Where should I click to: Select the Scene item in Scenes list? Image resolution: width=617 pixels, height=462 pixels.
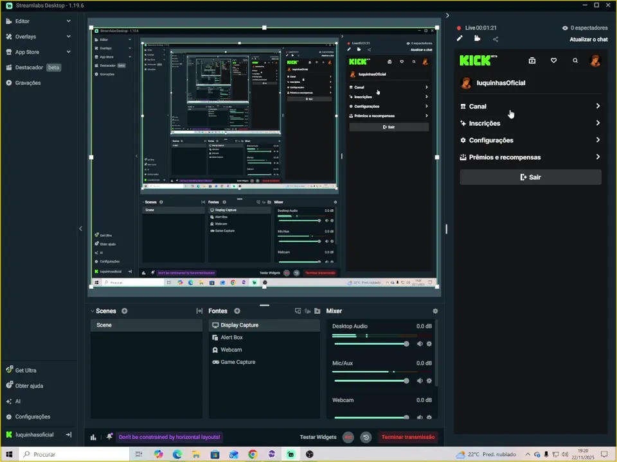pyautogui.click(x=147, y=325)
